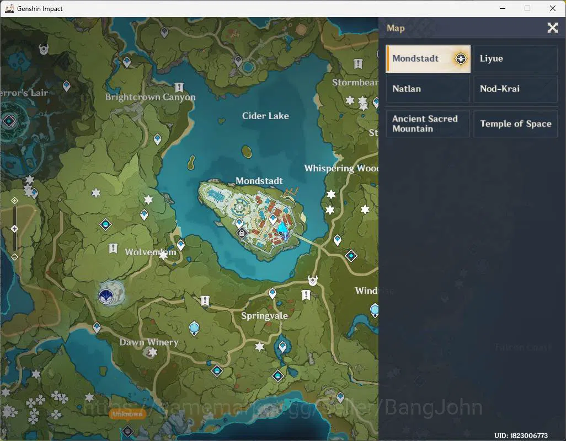Click the map zoom slider handle
This screenshot has width=566, height=441.
point(14,229)
